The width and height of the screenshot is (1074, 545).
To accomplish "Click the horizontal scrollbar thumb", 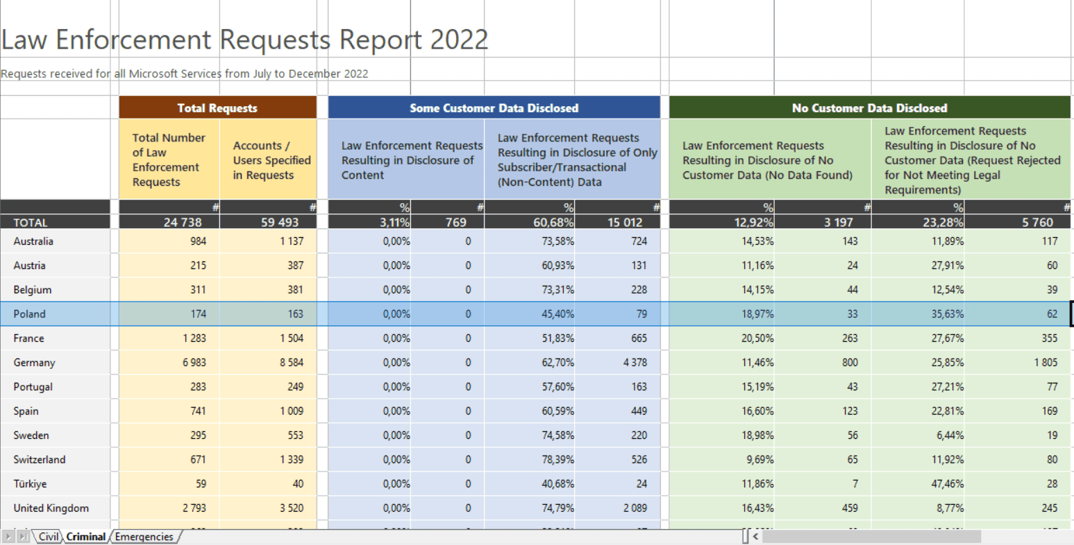I will point(871,537).
